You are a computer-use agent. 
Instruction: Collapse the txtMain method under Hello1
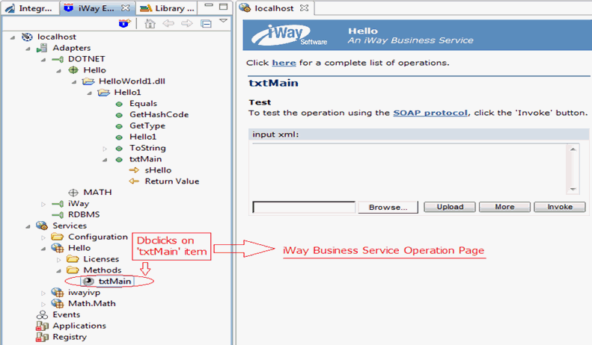(x=105, y=160)
